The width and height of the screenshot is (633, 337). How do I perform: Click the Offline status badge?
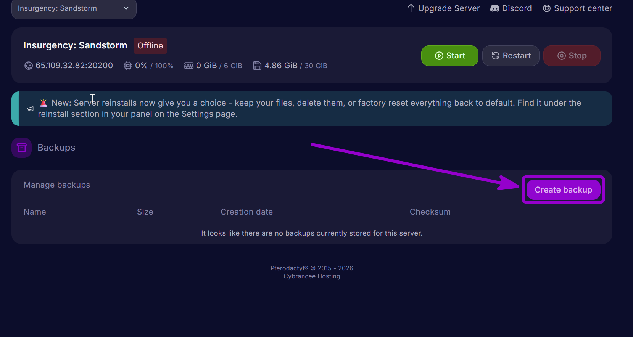tap(150, 46)
